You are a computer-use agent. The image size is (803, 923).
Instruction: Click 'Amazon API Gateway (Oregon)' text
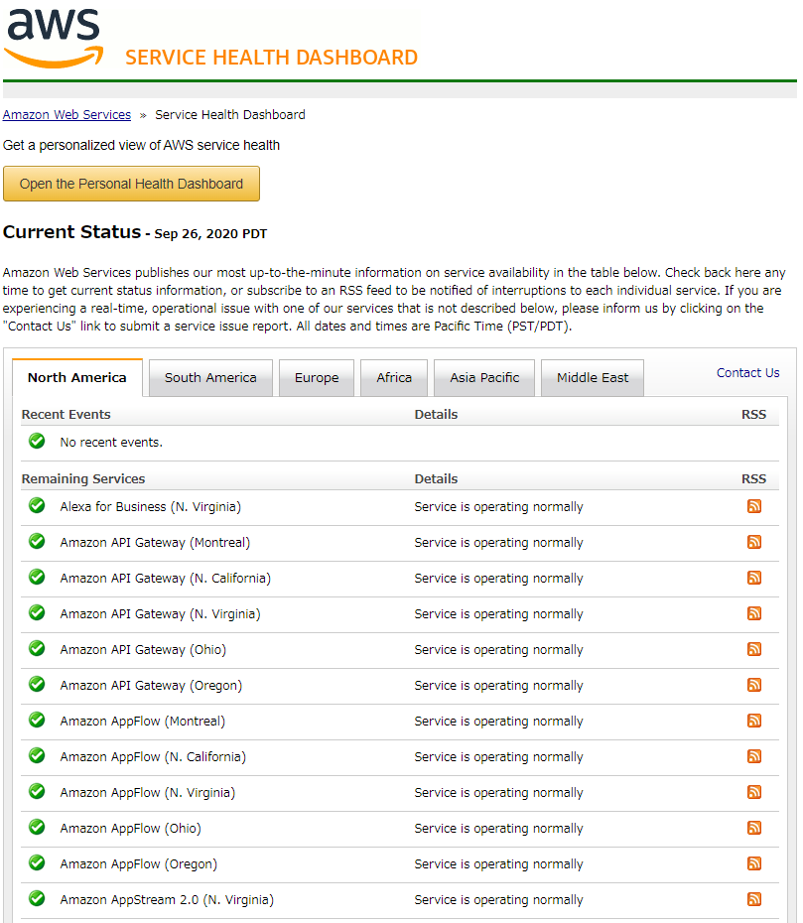151,686
